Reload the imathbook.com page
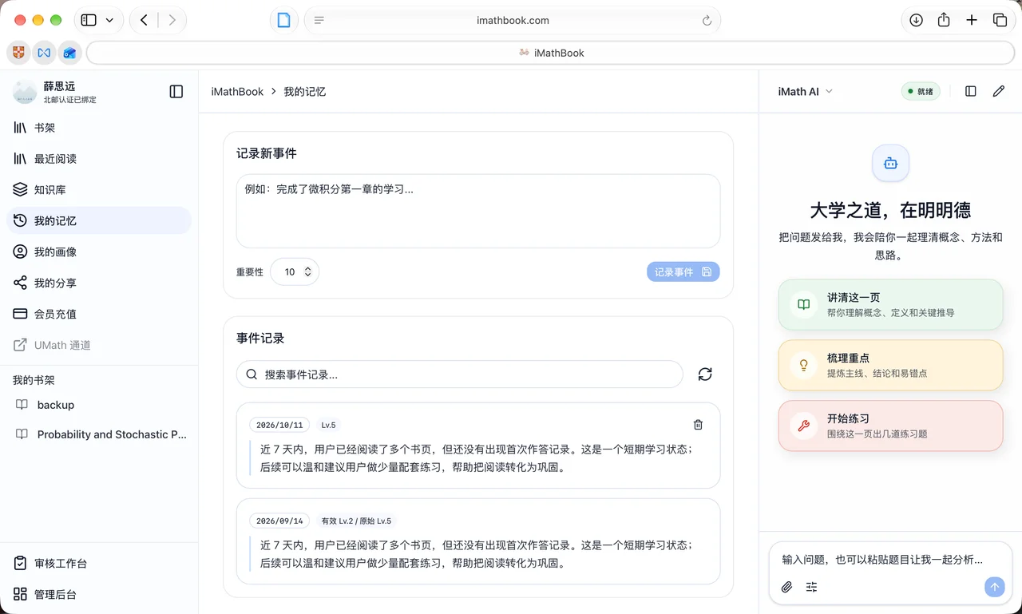This screenshot has width=1022, height=614. [707, 21]
